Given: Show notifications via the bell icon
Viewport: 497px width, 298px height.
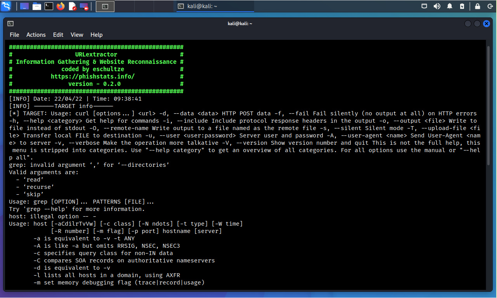Looking at the screenshot, I should (450, 6).
